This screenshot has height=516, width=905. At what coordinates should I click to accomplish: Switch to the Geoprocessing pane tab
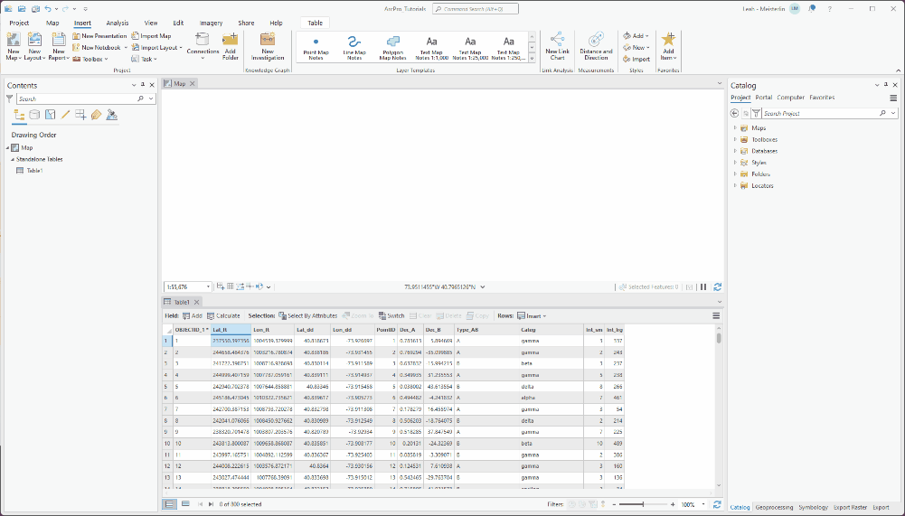[774, 507]
